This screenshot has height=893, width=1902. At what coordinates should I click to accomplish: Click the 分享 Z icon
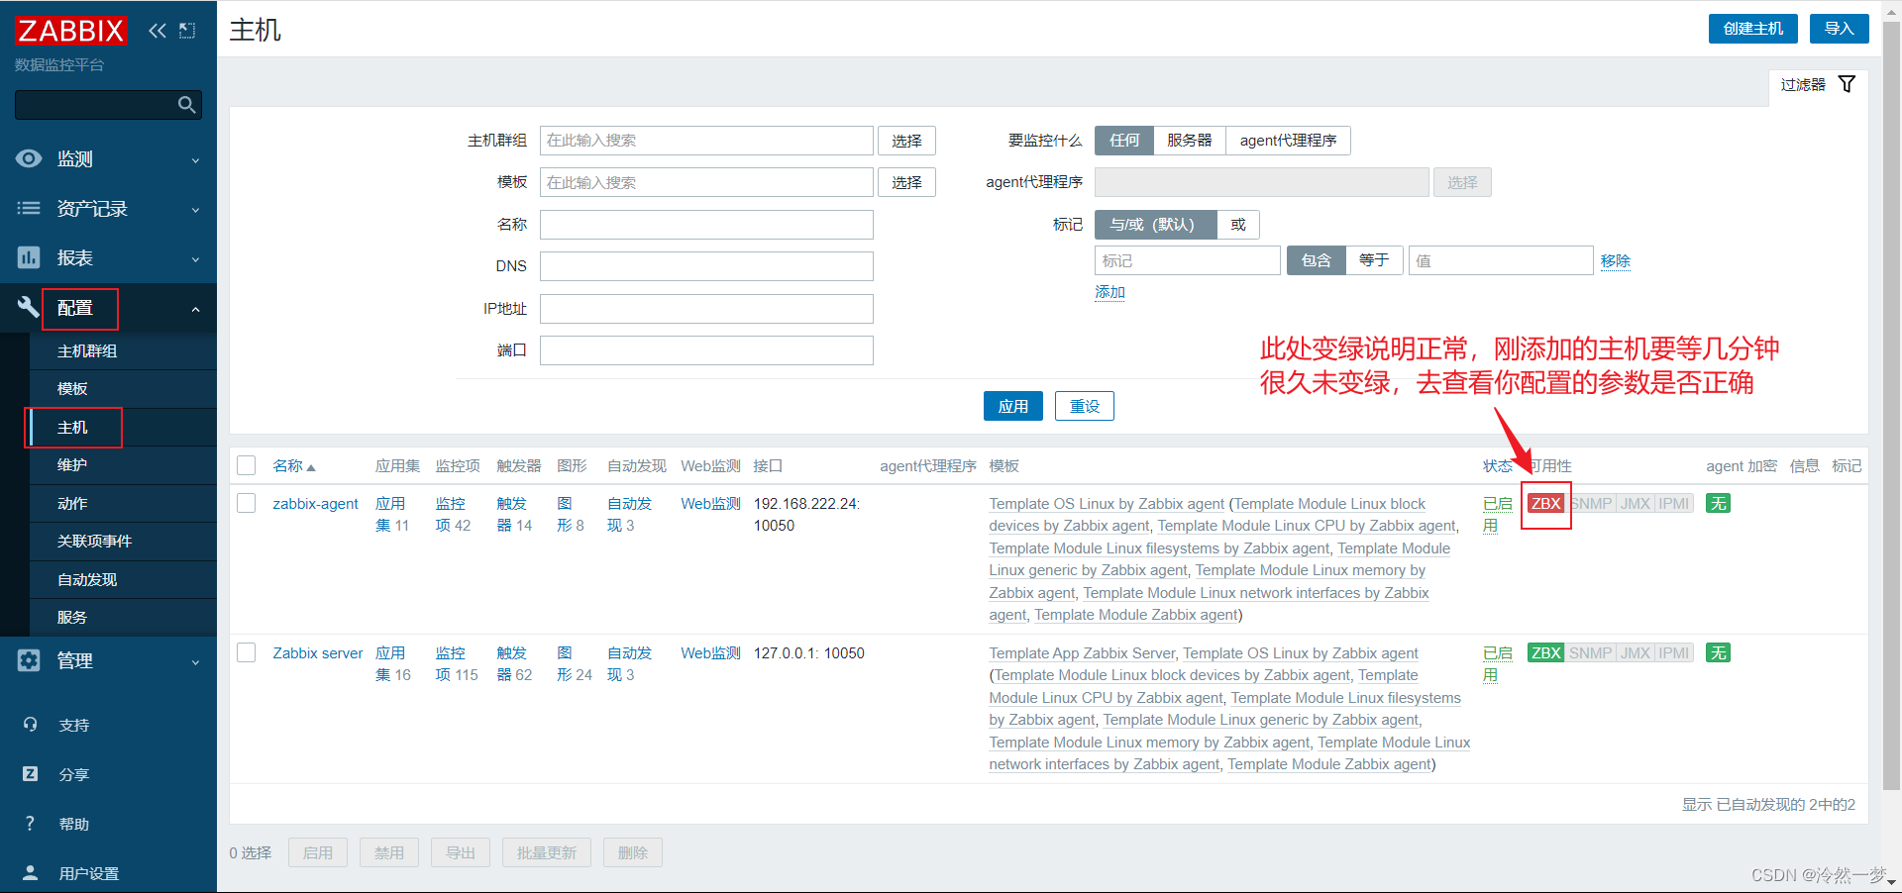(30, 774)
